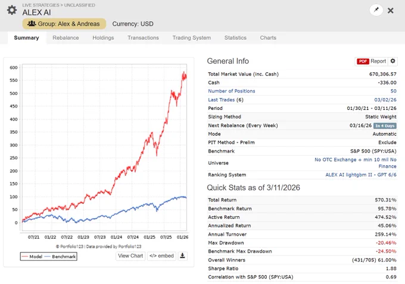Viewport: 405px width, 284px height.
Task: Select benchmark S&P 500 (SPY:USA) value
Action: click(x=373, y=151)
